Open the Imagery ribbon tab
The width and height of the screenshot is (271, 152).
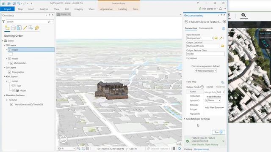coord(79,9)
